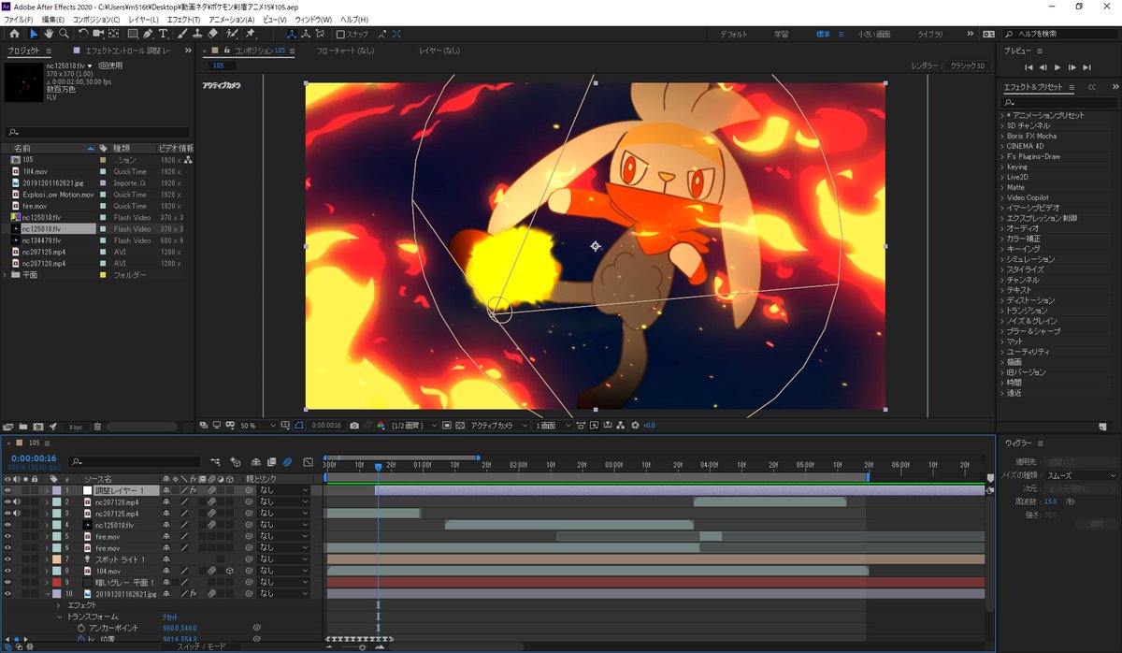Toggle visibility of the スポット ライト 1 layer

pos(8,559)
